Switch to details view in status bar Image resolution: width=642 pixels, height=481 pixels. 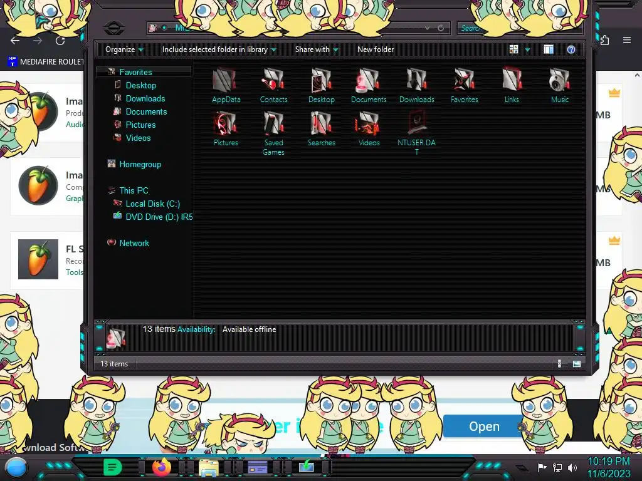click(x=559, y=364)
